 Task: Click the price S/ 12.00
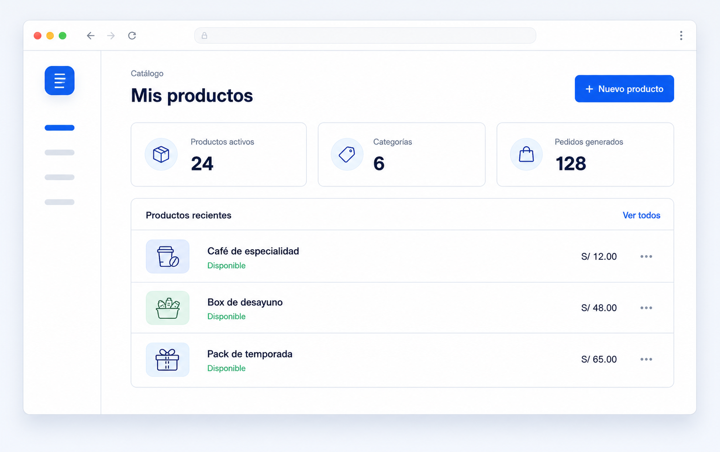599,256
